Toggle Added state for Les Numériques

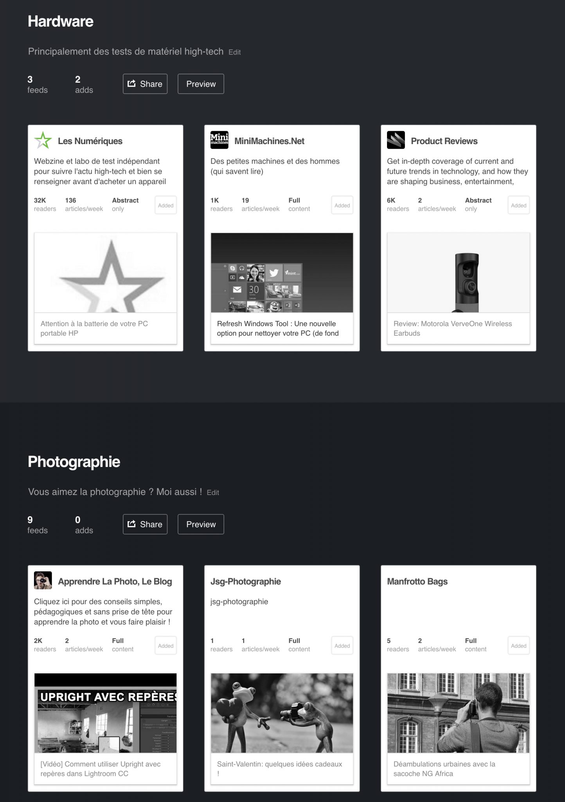coord(166,205)
